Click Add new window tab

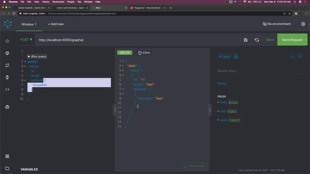coord(56,24)
